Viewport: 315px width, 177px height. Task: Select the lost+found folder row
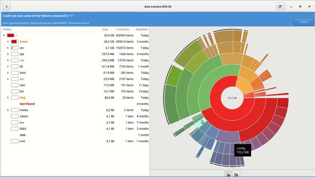coord(75,104)
